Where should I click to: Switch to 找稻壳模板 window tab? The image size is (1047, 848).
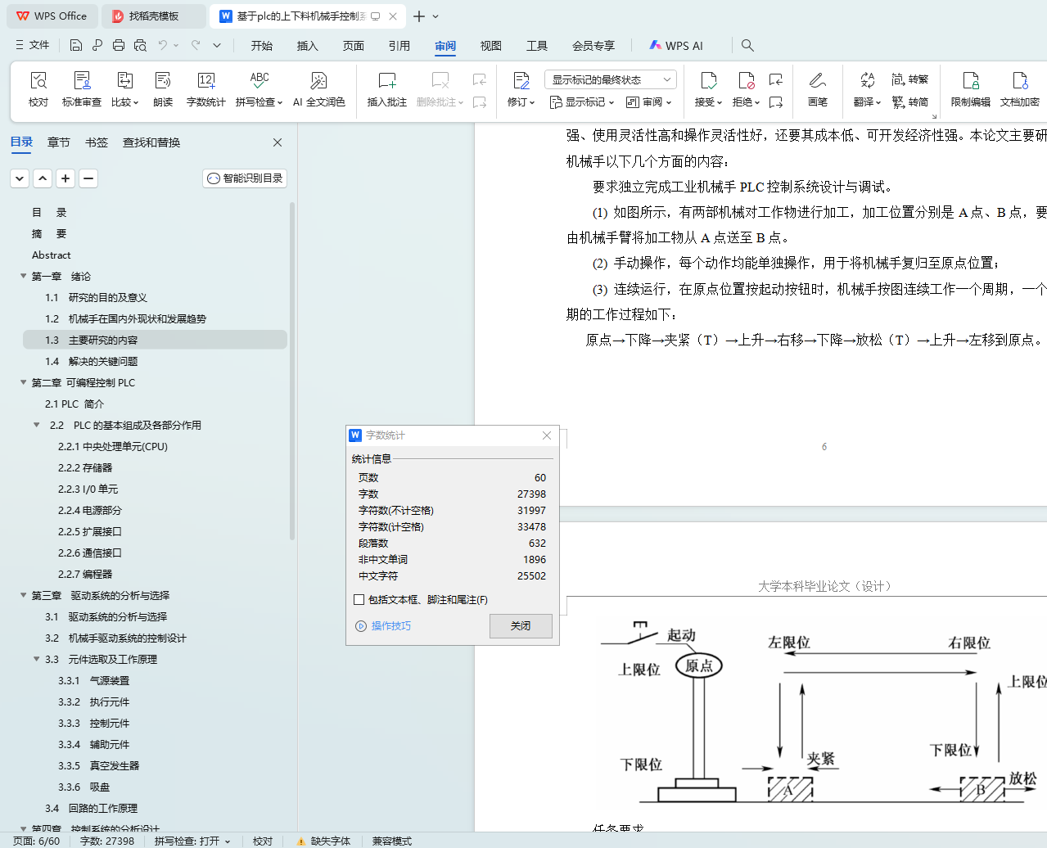coord(154,16)
